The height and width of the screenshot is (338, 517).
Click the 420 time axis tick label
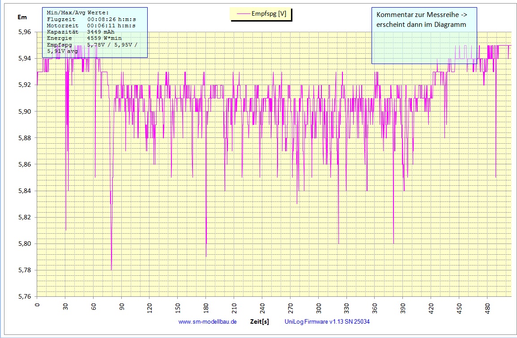pyautogui.click(x=432, y=308)
